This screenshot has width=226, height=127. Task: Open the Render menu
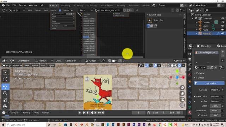coord(23,5)
